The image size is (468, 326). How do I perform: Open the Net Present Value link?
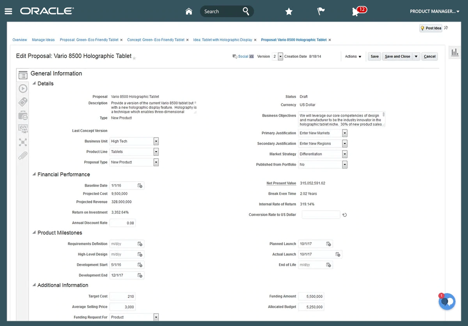pyautogui.click(x=281, y=183)
